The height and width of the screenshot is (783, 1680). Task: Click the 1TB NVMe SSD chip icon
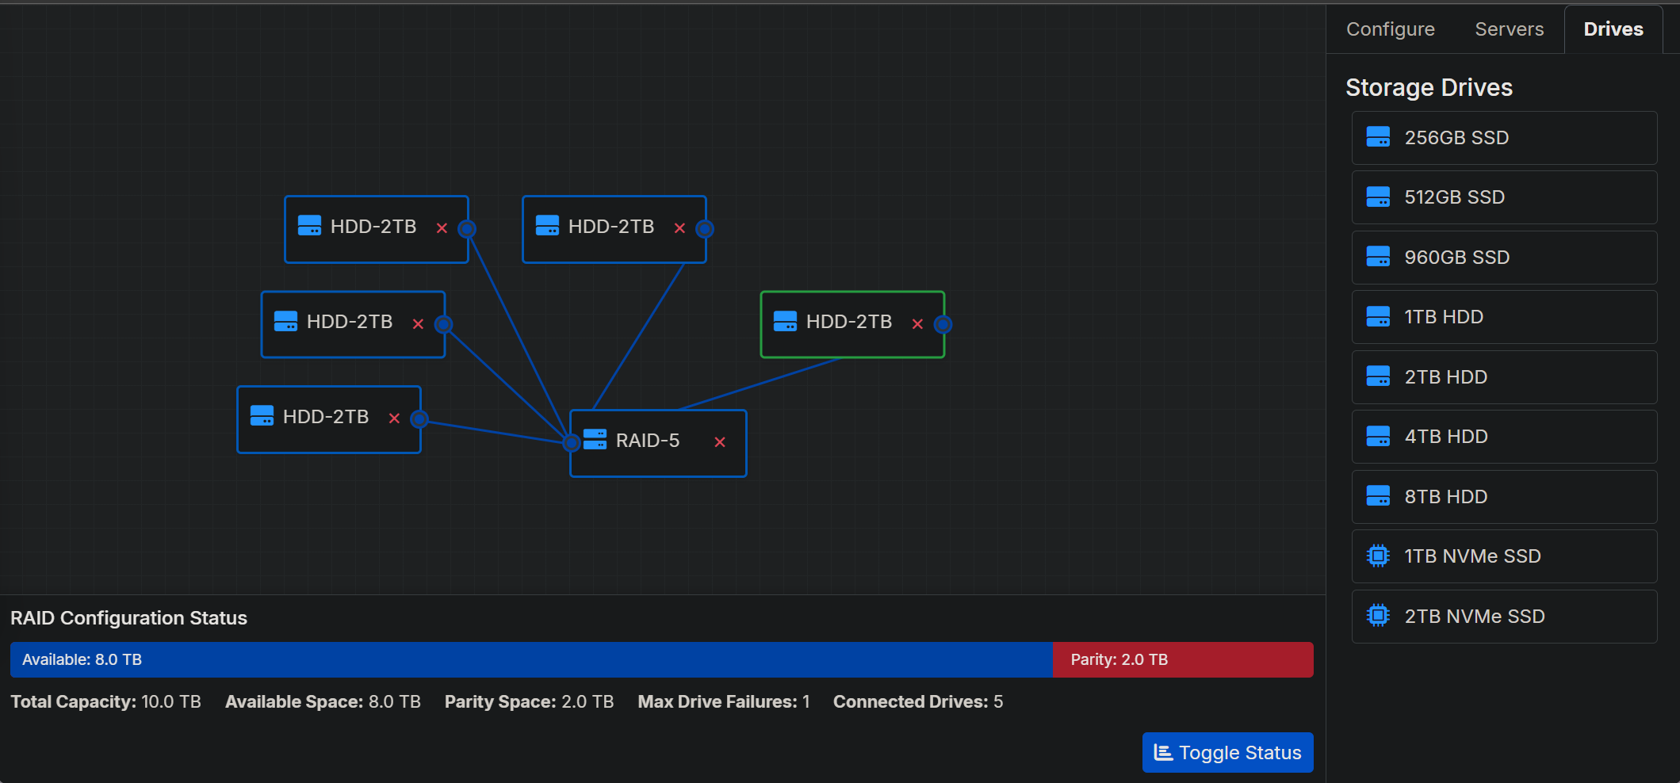coord(1378,556)
